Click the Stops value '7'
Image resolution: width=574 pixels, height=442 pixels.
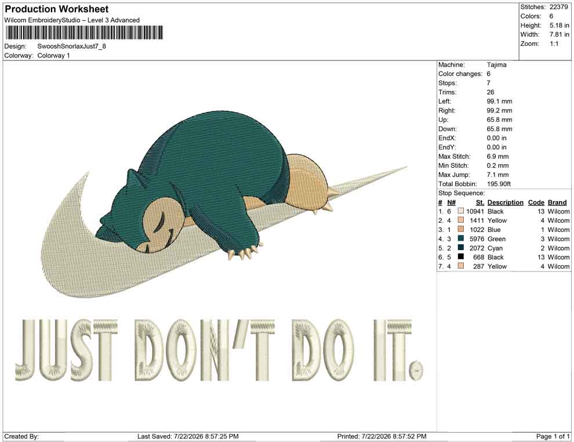tap(488, 83)
